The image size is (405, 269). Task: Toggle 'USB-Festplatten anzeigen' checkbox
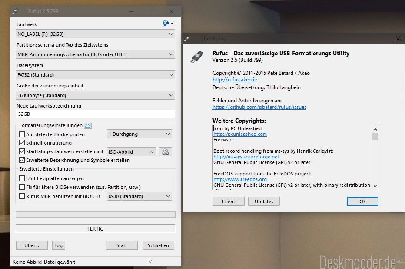tap(22, 178)
